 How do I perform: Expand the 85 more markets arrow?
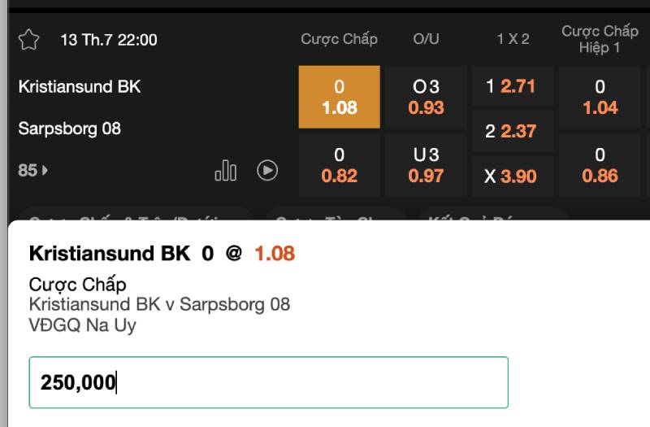pyautogui.click(x=33, y=171)
